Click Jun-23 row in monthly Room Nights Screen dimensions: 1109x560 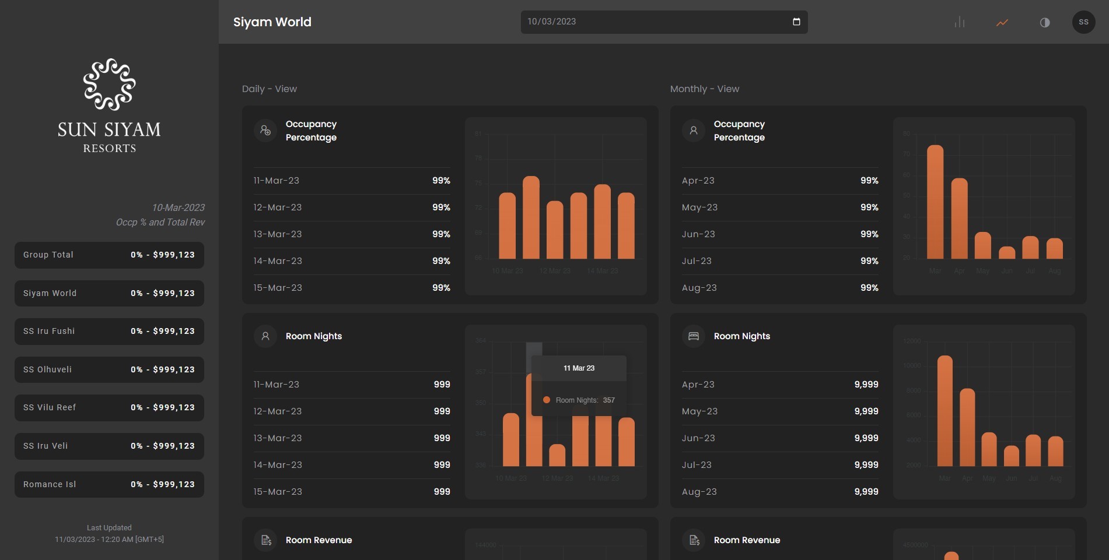(780, 438)
